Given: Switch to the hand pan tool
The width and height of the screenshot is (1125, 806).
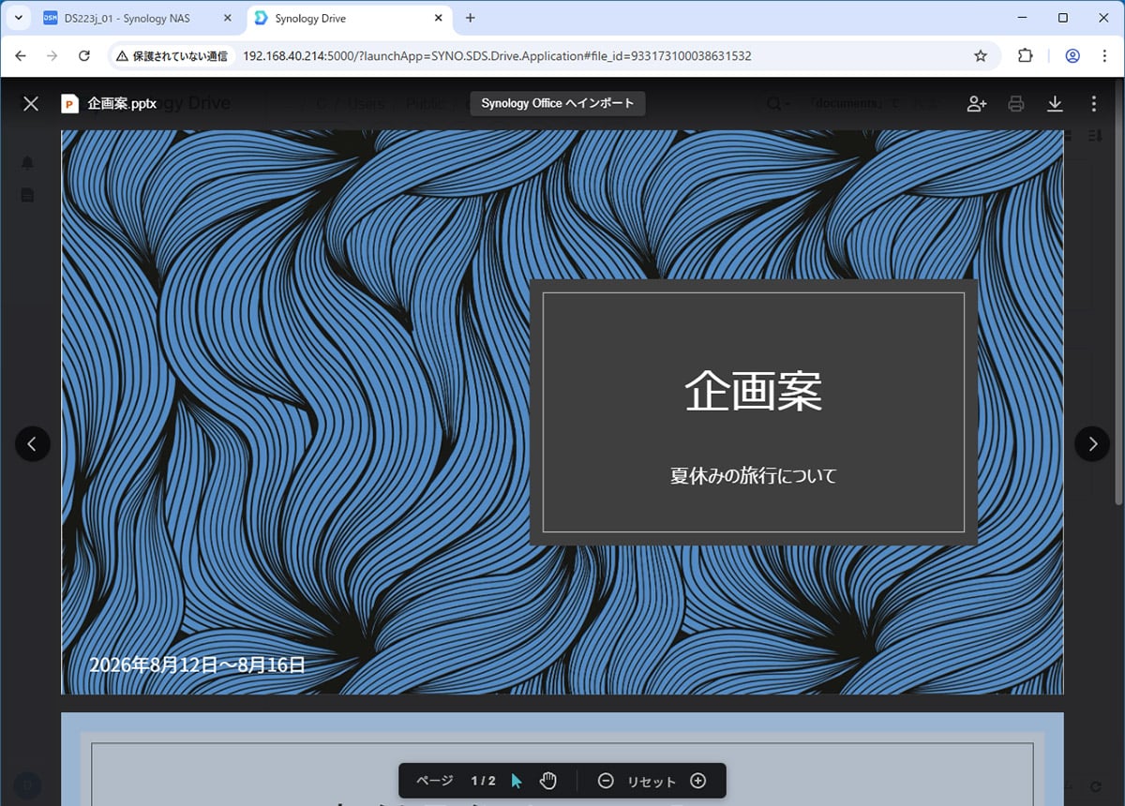Looking at the screenshot, I should pyautogui.click(x=548, y=781).
